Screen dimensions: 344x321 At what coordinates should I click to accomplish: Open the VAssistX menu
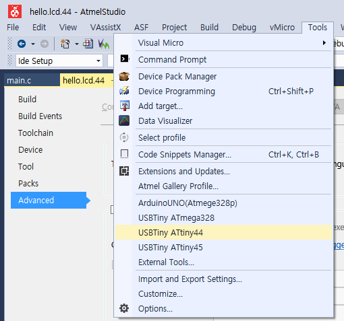pos(105,28)
